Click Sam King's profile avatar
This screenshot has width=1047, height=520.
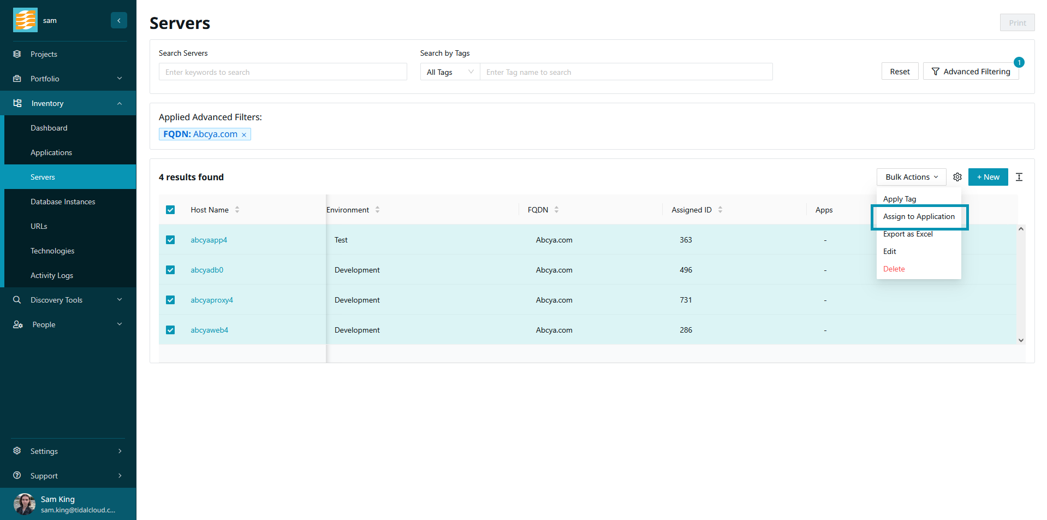[x=24, y=504]
